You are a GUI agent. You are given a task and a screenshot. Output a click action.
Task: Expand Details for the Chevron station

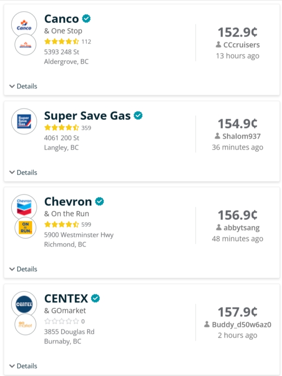pos(23,269)
